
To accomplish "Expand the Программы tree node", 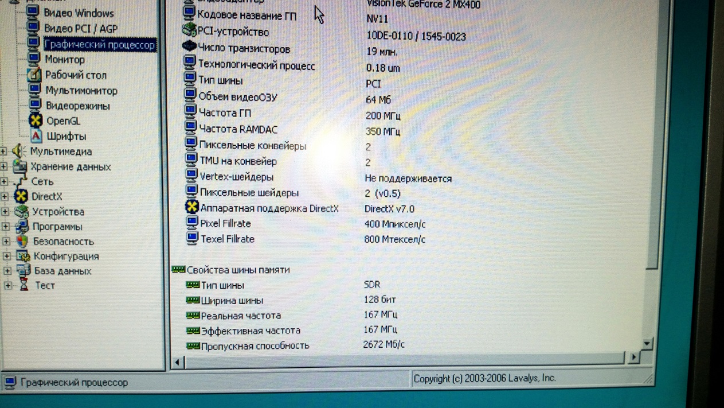I will [6, 226].
